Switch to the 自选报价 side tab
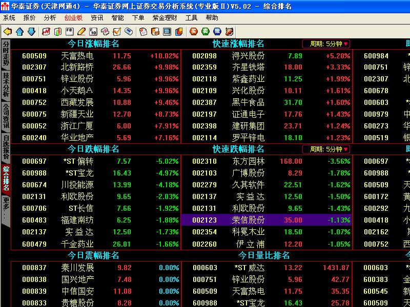The image size is (410, 307). coord(6,148)
